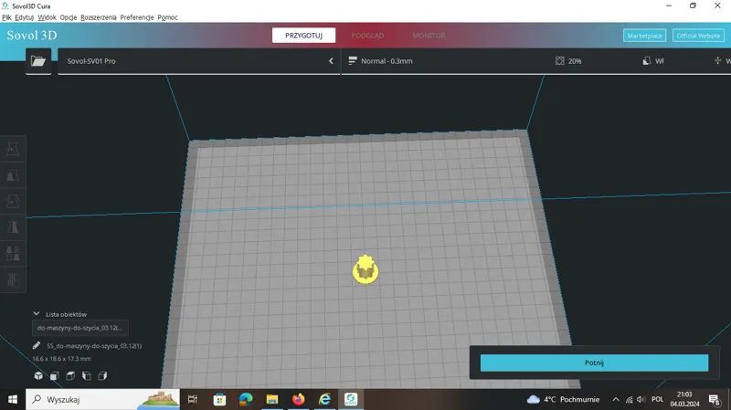Select the Support Blocker tool
Screen dimensions: 731x410
point(13,279)
